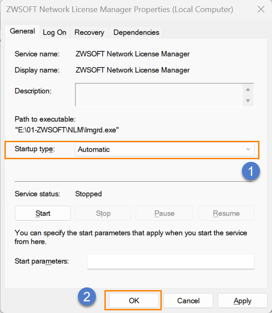272x313 pixels.
Task: Go to the General tab
Action: pos(22,31)
